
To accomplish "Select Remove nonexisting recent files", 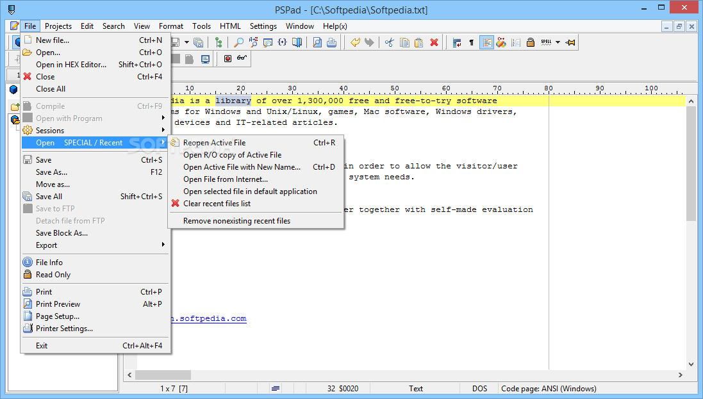I will [x=256, y=221].
